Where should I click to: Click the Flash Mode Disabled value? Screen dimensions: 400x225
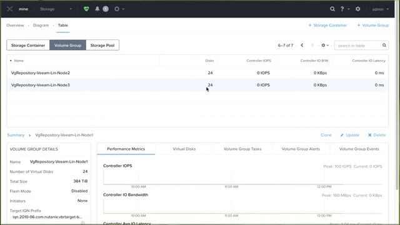pyautogui.click(x=79, y=191)
